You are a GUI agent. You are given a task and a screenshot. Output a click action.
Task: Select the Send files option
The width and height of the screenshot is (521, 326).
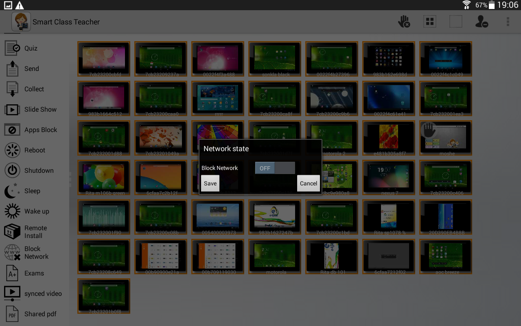coord(31,68)
